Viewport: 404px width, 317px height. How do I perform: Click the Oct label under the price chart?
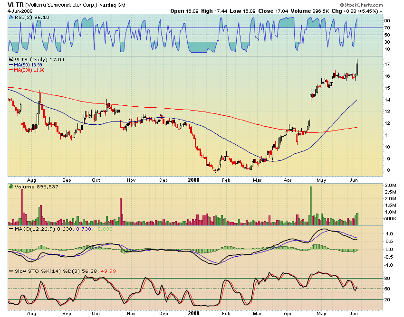pyautogui.click(x=96, y=180)
